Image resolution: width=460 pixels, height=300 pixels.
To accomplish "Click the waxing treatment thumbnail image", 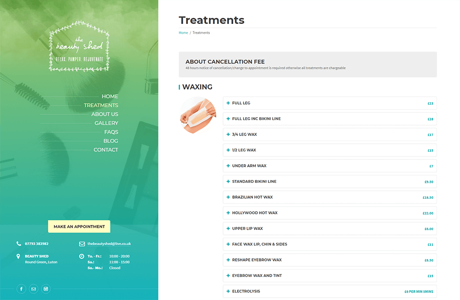I will pyautogui.click(x=198, y=115).
